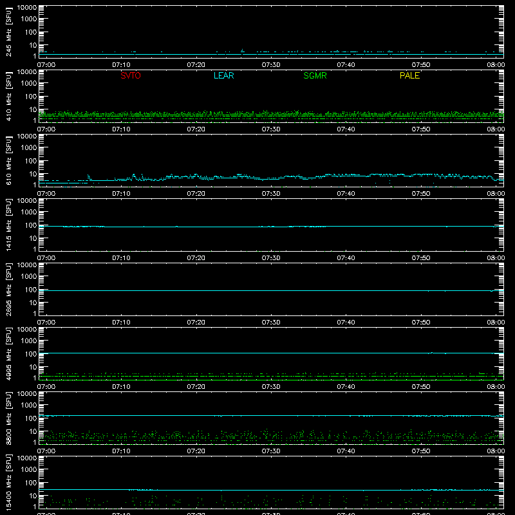Select the 8800 MHz [SFU] axis title
The width and height of the screenshot is (515, 515).
pos(8,418)
